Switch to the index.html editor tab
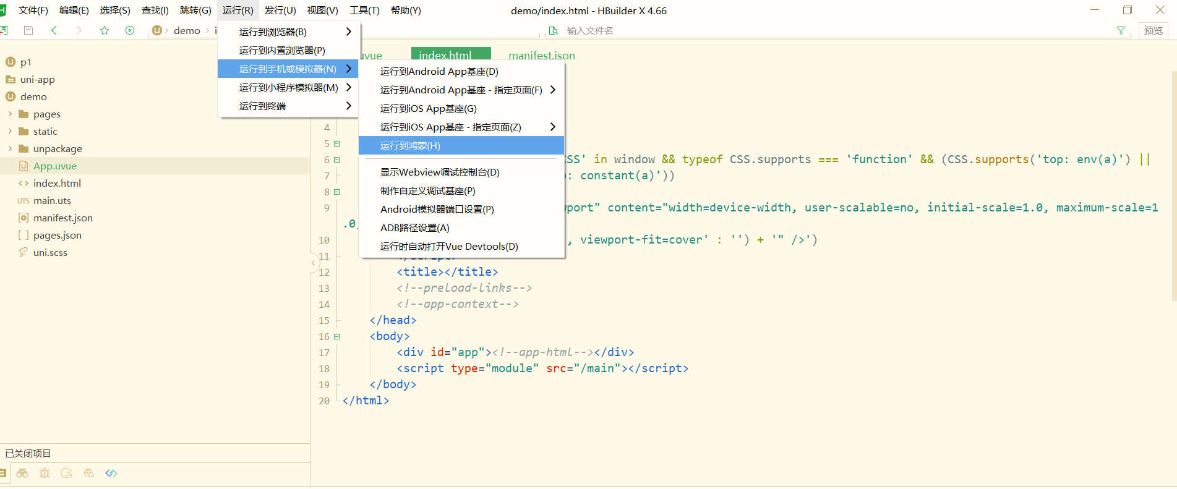 [x=451, y=54]
